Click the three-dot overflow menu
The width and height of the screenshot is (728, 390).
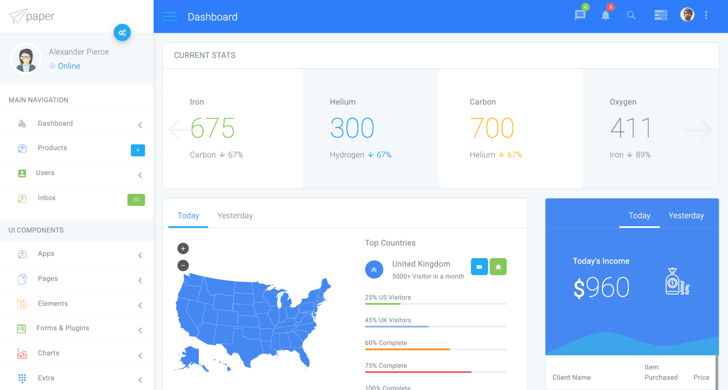(706, 16)
